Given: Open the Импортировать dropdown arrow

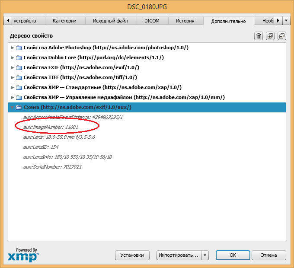Looking at the screenshot, I should [205, 255].
